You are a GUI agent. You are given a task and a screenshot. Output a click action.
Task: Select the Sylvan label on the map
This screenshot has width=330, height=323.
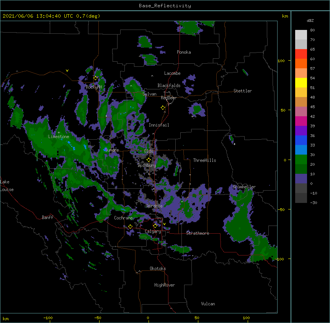coord(149,94)
